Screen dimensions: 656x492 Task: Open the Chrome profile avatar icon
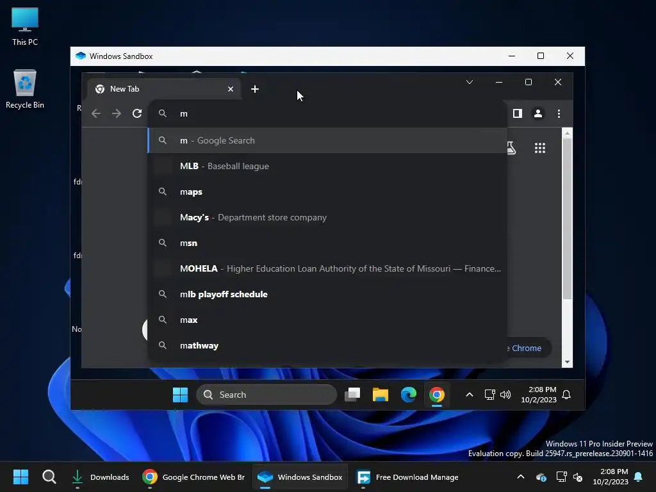pyautogui.click(x=538, y=113)
